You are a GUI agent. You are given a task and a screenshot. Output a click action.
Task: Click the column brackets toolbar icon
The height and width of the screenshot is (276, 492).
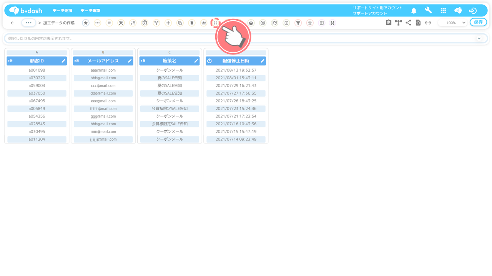click(333, 23)
